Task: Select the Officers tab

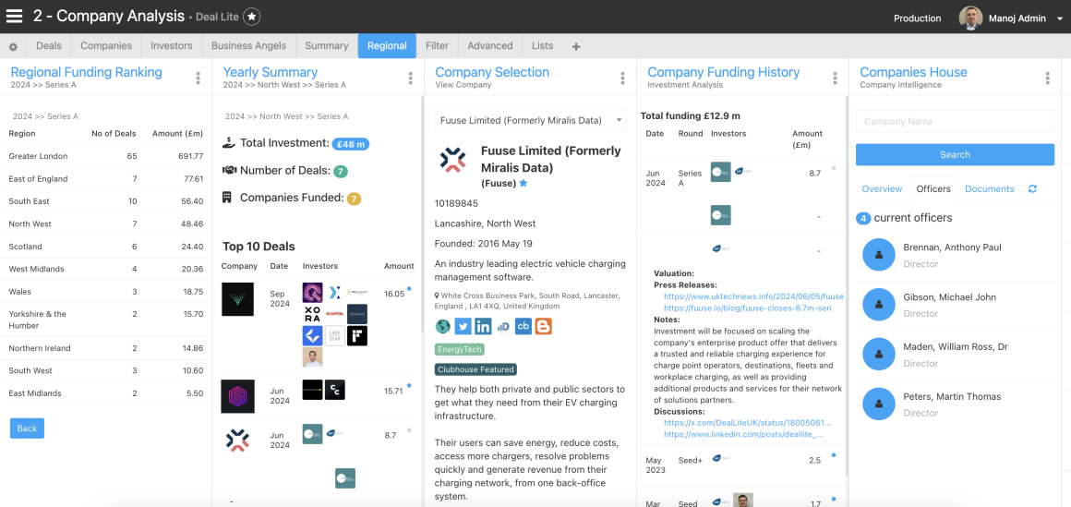Action: point(933,188)
